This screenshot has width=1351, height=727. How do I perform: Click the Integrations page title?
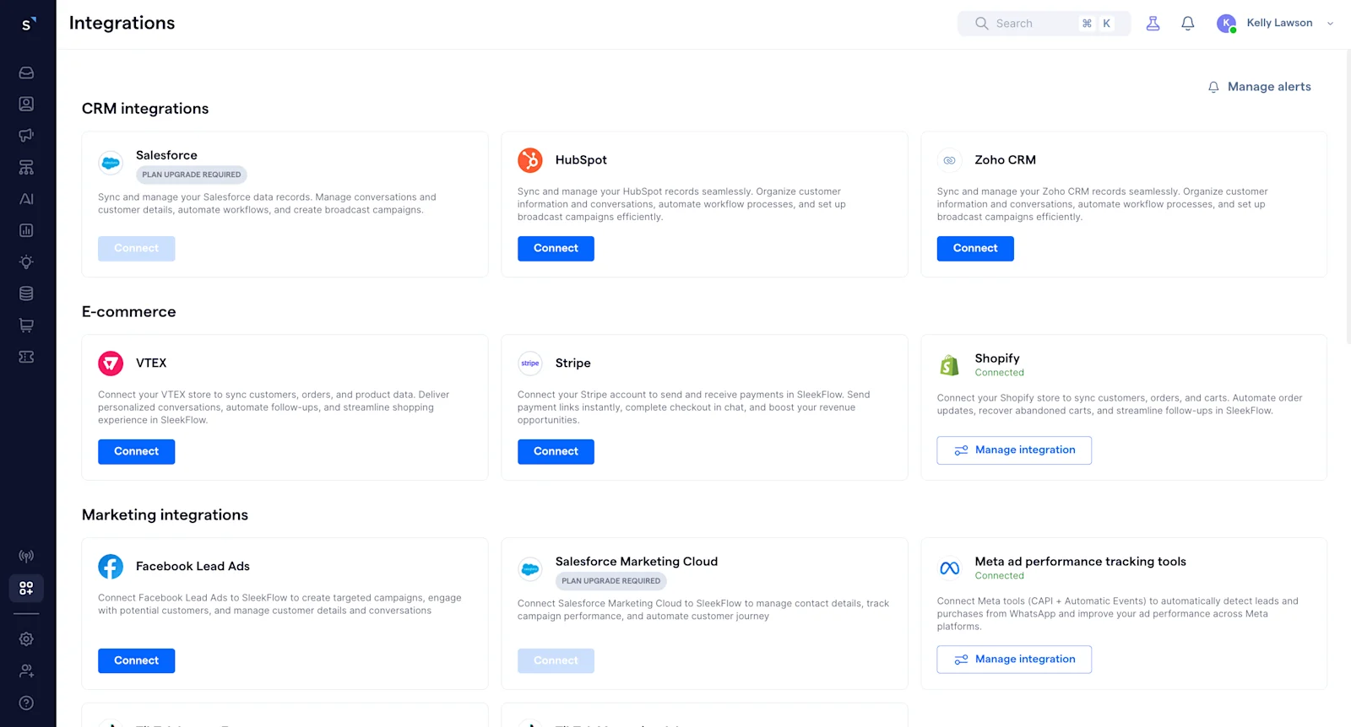[122, 23]
